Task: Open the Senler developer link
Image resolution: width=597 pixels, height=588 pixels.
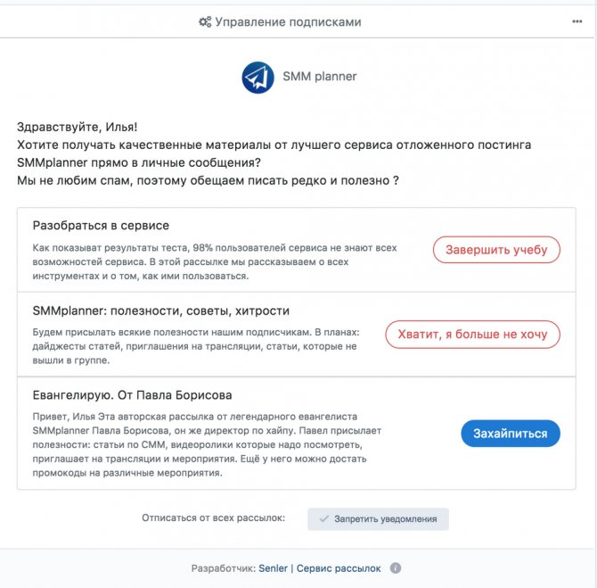Action: coord(273,568)
